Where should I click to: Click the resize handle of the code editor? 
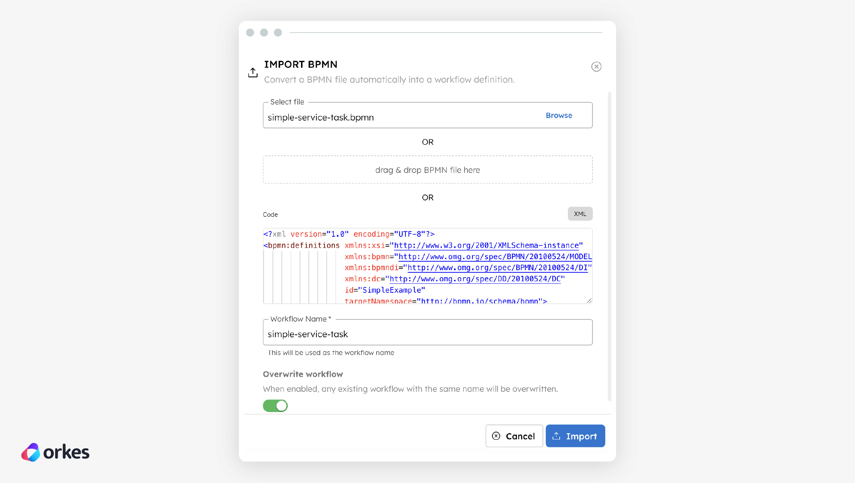[589, 300]
